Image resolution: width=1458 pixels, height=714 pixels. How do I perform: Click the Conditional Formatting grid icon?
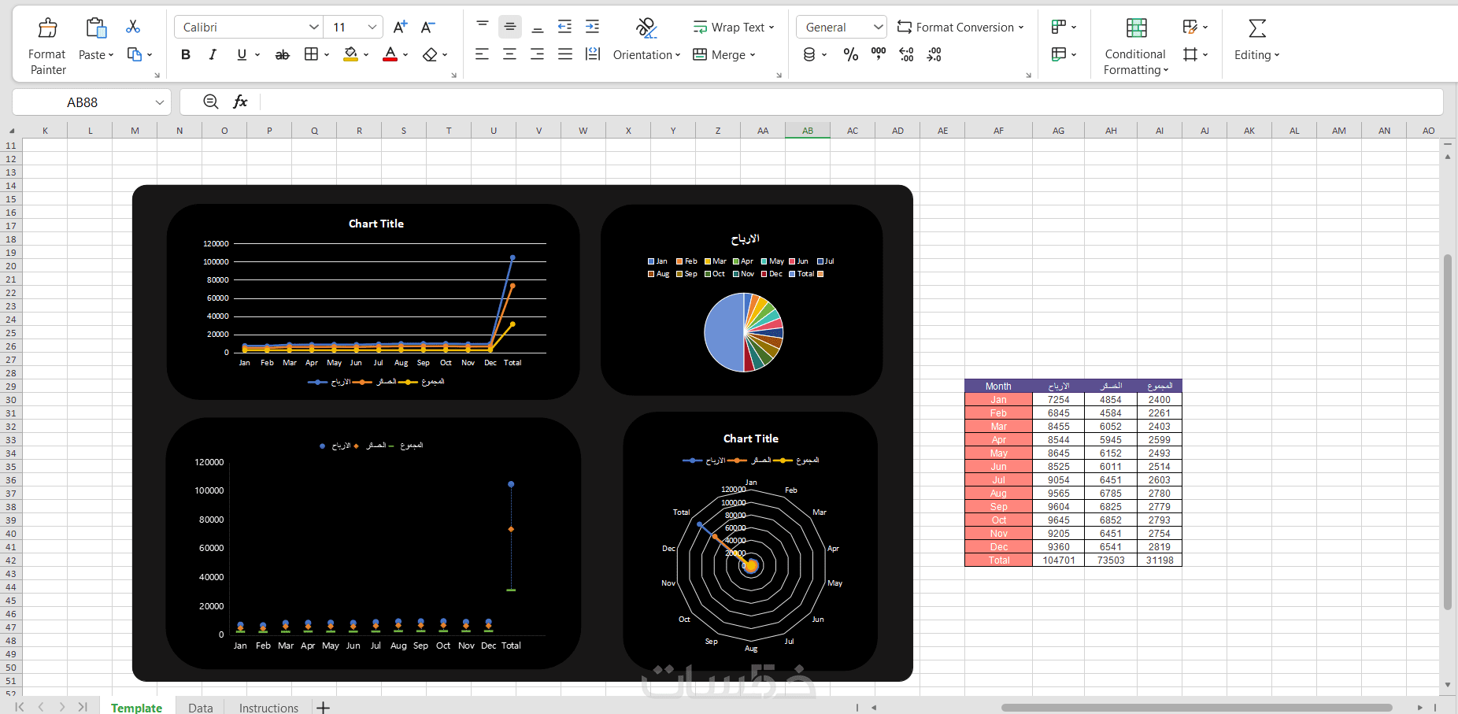tap(1136, 28)
